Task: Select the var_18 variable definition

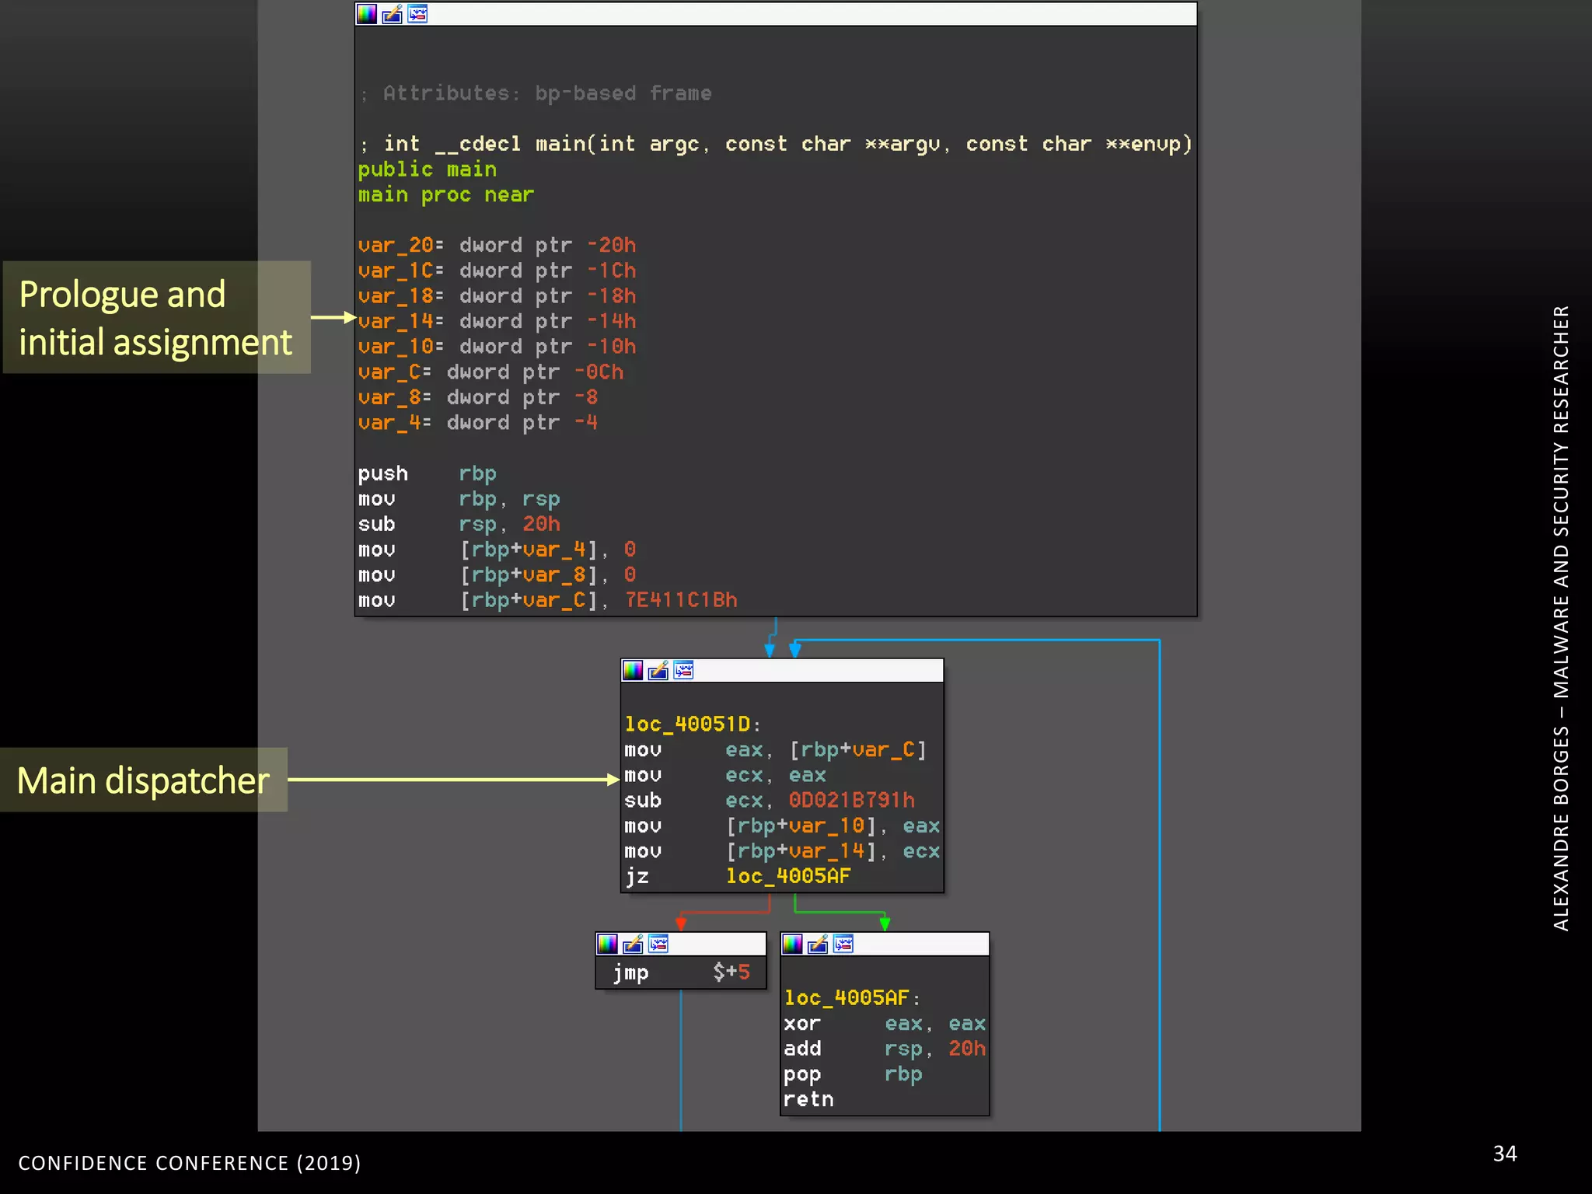Action: (497, 296)
